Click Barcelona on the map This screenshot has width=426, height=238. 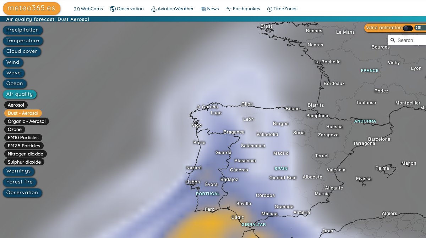click(x=379, y=139)
